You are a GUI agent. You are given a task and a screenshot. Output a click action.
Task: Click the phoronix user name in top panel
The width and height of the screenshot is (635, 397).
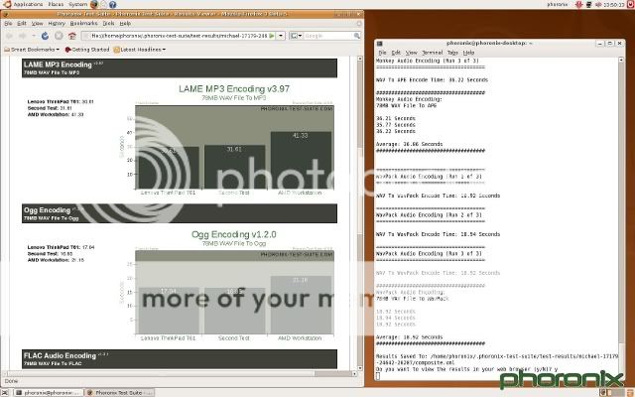click(558, 4)
